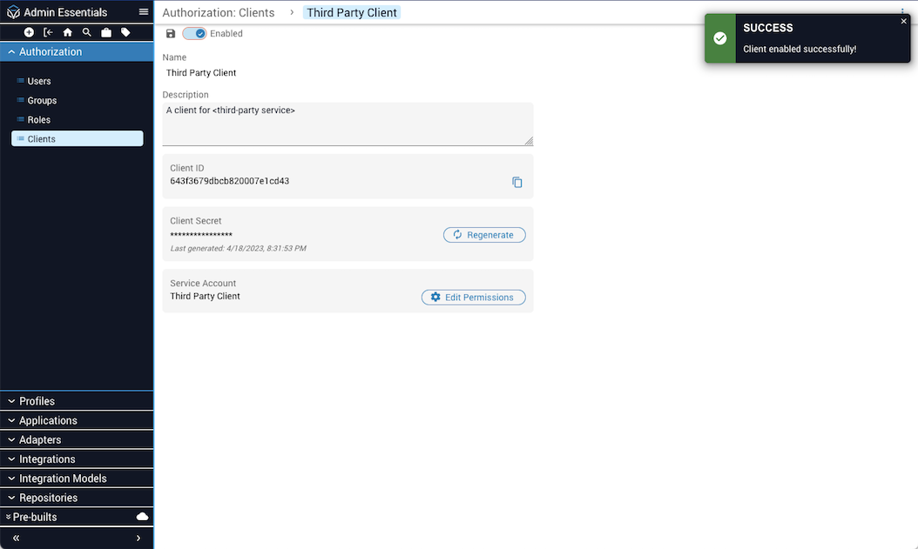Click the Enabled label beside the switch
918x549 pixels.
[x=226, y=33]
